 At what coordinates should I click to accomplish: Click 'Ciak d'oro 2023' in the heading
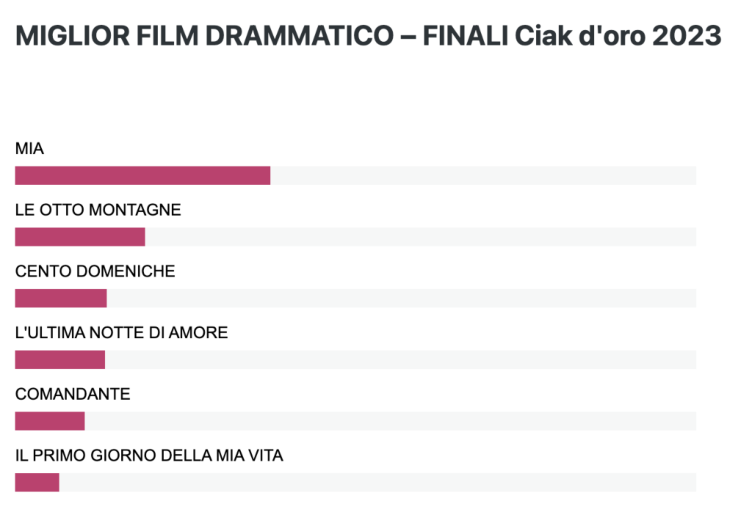[x=618, y=36]
